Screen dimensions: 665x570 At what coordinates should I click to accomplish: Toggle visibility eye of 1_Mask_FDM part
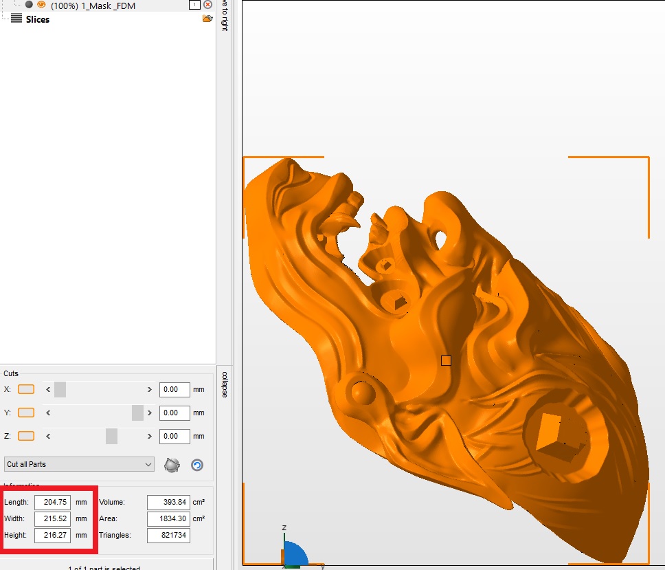click(41, 5)
